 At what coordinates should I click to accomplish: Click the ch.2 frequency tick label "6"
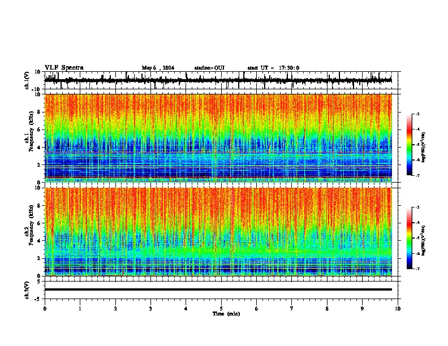(40, 223)
